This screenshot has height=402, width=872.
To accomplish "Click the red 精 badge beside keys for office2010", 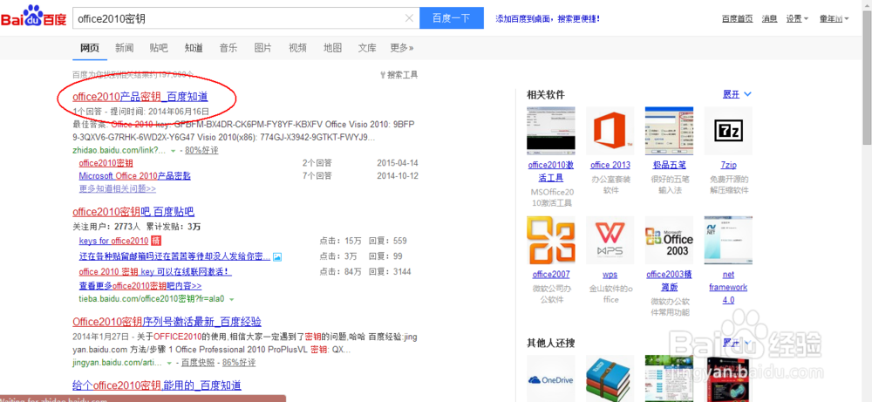I will tap(156, 241).
